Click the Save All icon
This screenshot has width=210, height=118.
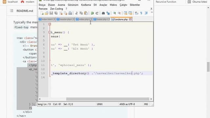[x=56, y=13]
